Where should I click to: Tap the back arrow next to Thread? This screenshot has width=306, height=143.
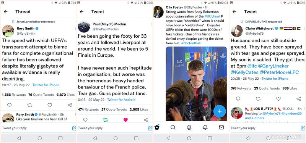[x=5, y=12]
